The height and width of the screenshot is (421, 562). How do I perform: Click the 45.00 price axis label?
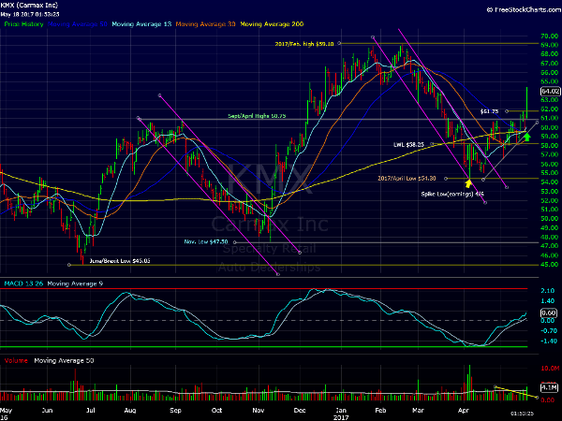click(x=549, y=265)
